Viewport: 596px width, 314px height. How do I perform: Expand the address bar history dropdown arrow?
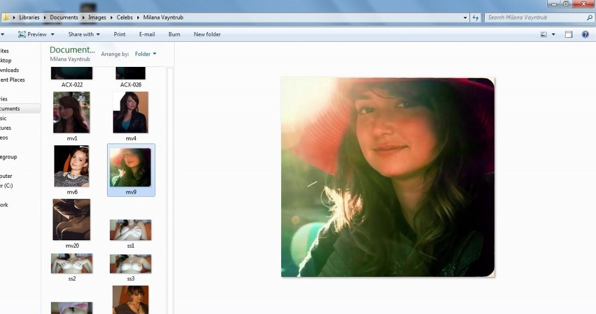click(x=465, y=17)
